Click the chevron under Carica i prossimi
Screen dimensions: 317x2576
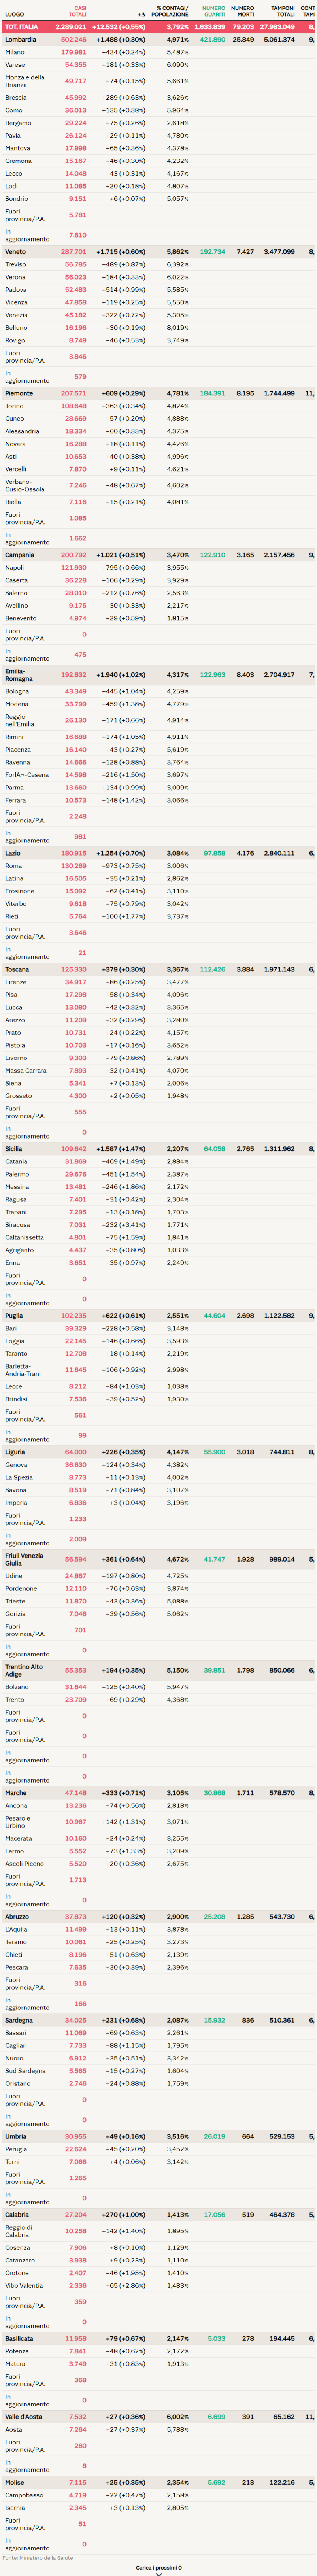pyautogui.click(x=158, y=2572)
